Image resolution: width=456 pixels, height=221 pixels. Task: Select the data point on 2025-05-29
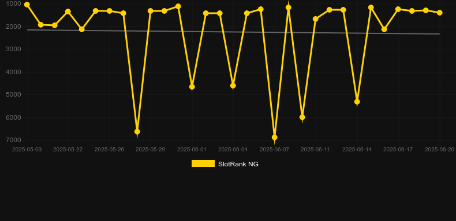150,11
